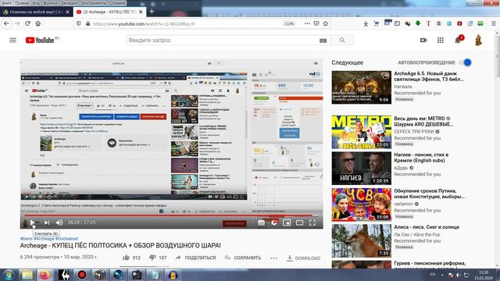This screenshot has width=500, height=281.
Task: Go back with the browser back arrow
Action: click(7, 23)
